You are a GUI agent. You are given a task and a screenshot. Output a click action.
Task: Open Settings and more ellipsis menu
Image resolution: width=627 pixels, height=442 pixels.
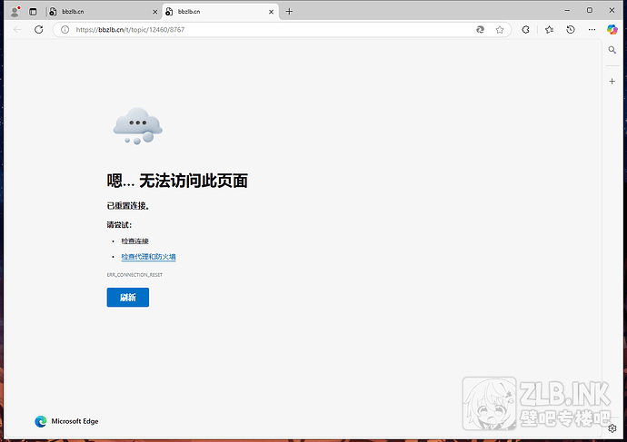[592, 30]
